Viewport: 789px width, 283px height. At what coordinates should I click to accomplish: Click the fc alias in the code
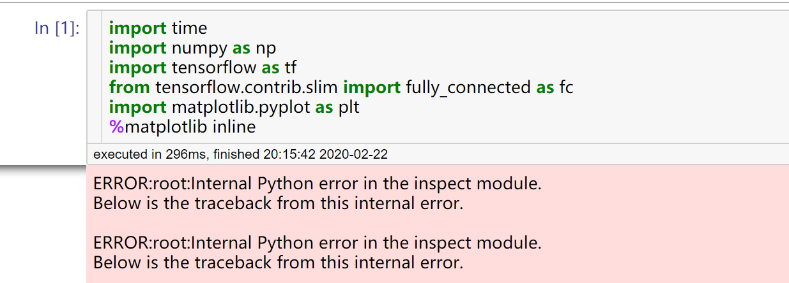pyautogui.click(x=566, y=87)
